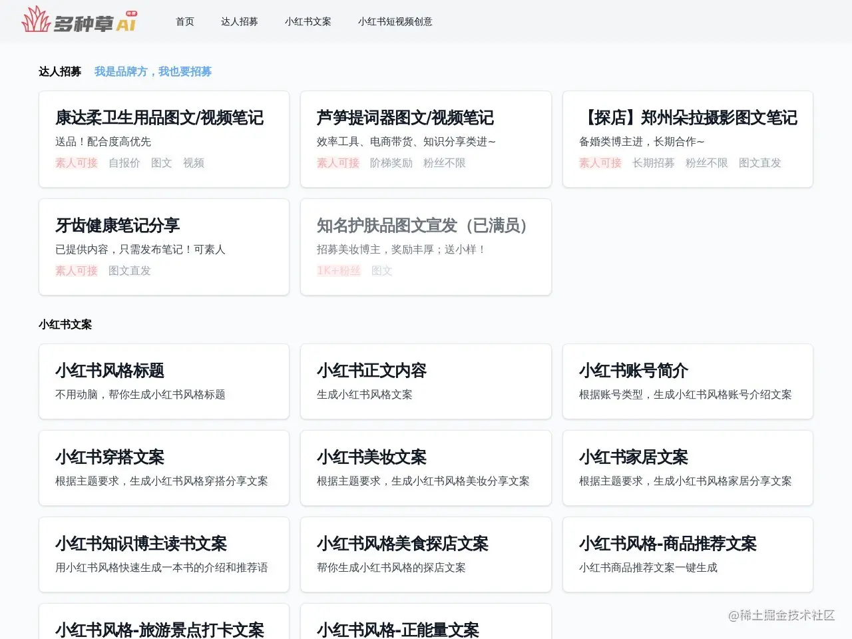The width and height of the screenshot is (852, 639).
Task: Click the 达人招募 section heading
Action: (x=60, y=71)
